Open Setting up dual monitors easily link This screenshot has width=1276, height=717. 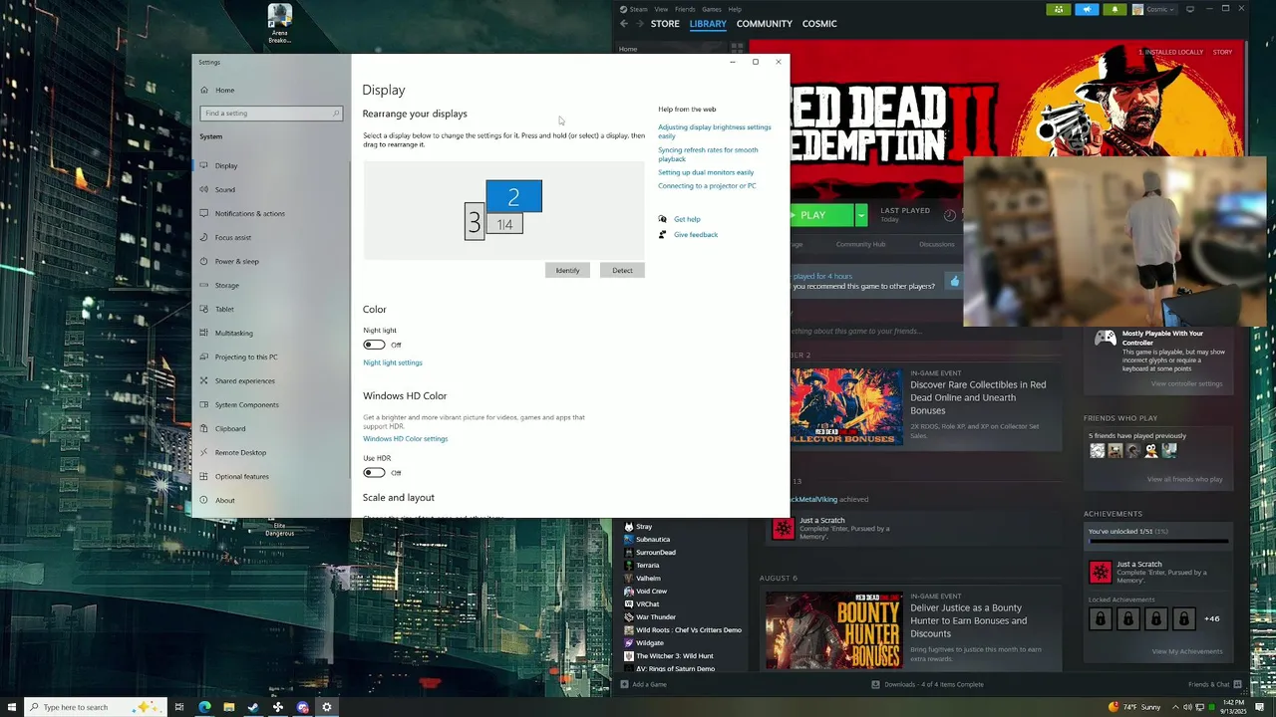706,172
